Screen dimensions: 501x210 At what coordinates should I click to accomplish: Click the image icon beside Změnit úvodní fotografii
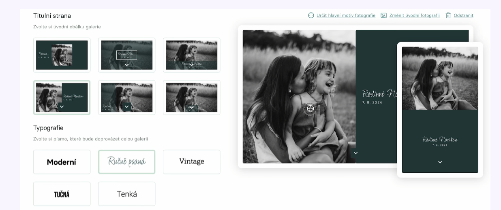[383, 15]
